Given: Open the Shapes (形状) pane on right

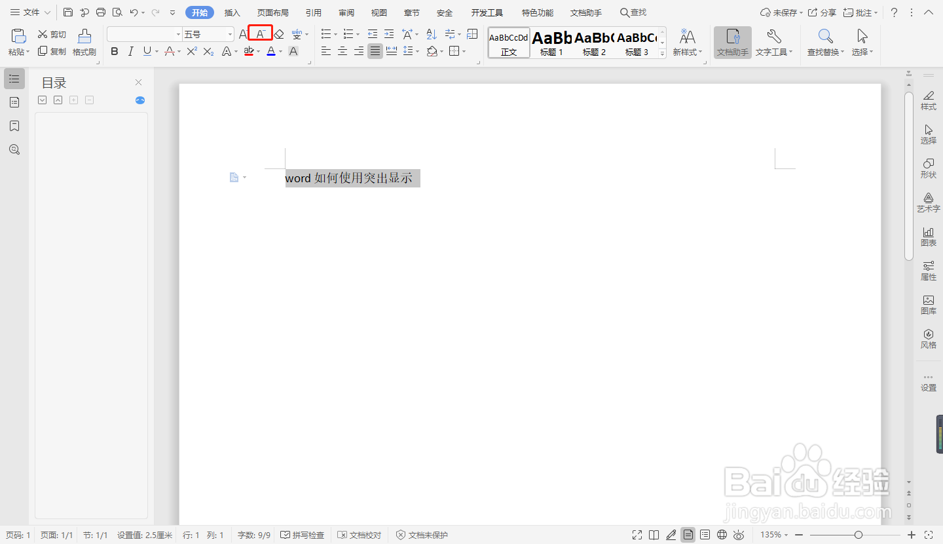Looking at the screenshot, I should (x=929, y=168).
